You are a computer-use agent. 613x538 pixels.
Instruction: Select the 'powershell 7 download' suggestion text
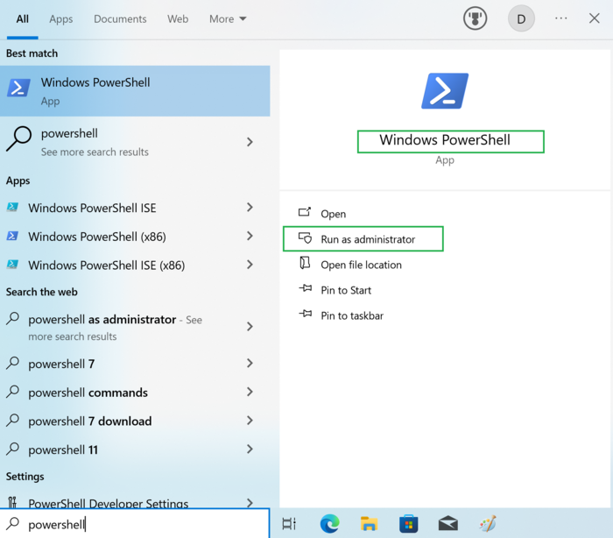click(89, 421)
